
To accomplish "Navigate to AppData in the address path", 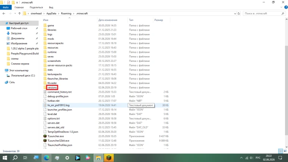I will [51, 14].
